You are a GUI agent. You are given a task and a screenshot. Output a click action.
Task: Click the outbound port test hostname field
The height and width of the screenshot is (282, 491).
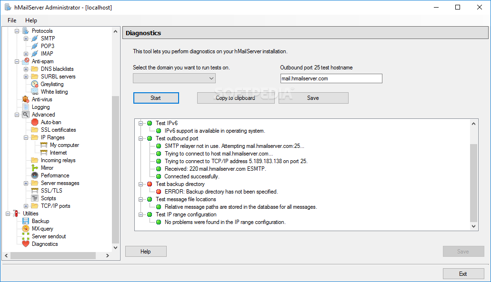[331, 78]
